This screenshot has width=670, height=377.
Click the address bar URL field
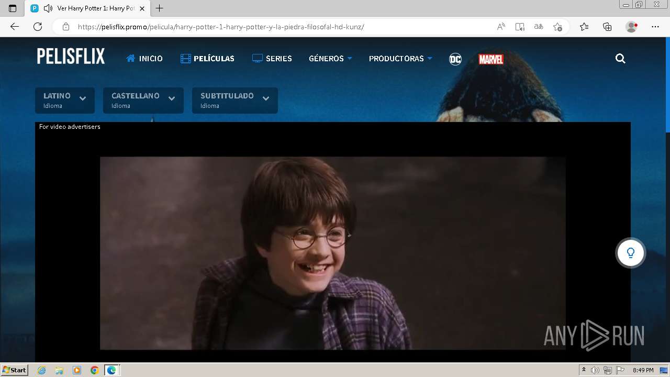pyautogui.click(x=283, y=27)
